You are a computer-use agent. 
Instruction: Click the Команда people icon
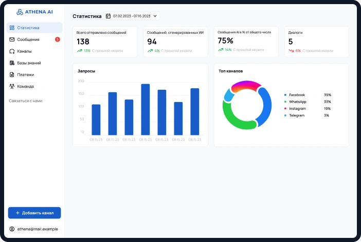[12, 87]
